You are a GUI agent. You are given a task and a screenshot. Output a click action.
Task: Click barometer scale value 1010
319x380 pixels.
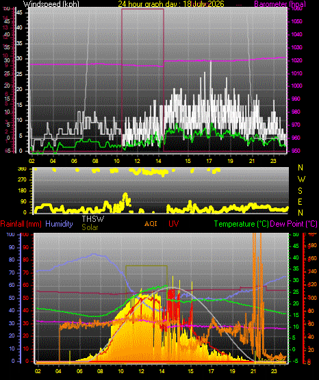pos(296,73)
